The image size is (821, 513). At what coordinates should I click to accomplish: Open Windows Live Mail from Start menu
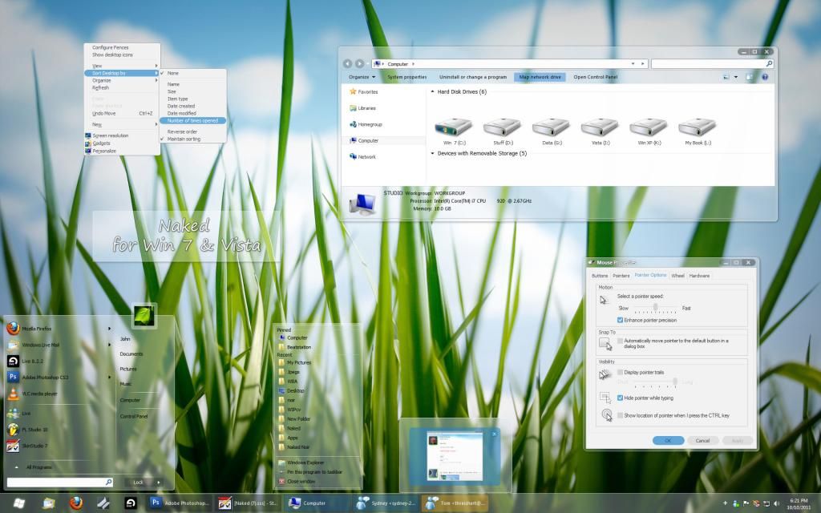click(x=34, y=345)
